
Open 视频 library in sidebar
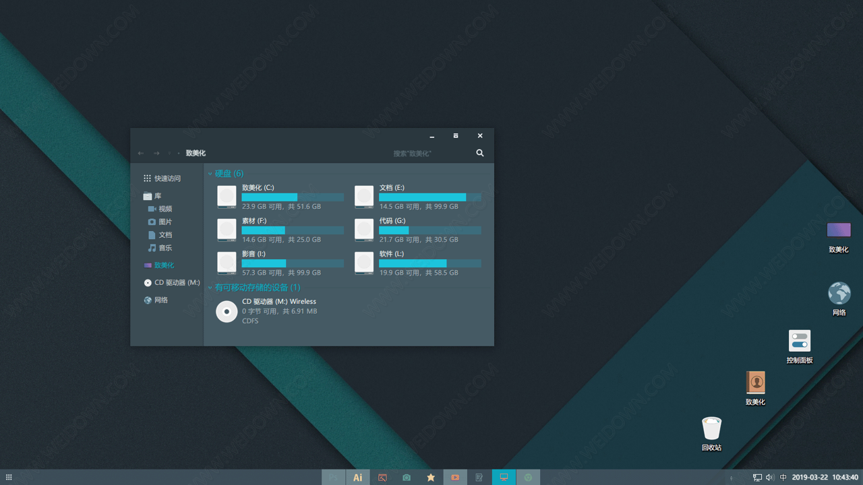[160, 209]
